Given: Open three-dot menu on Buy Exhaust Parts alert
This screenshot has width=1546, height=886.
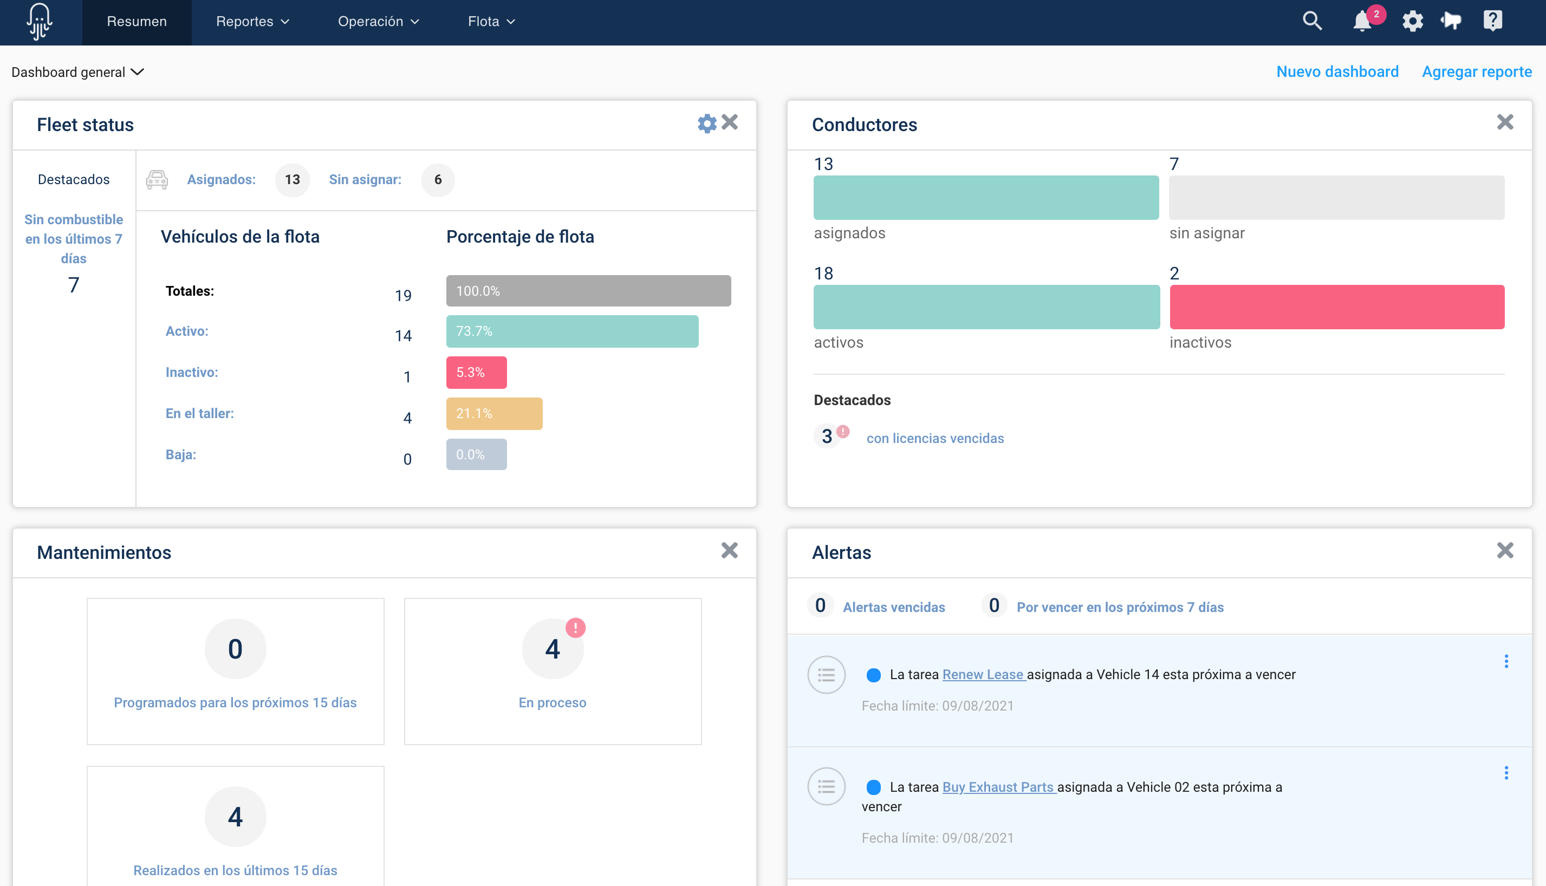Looking at the screenshot, I should click(x=1506, y=773).
